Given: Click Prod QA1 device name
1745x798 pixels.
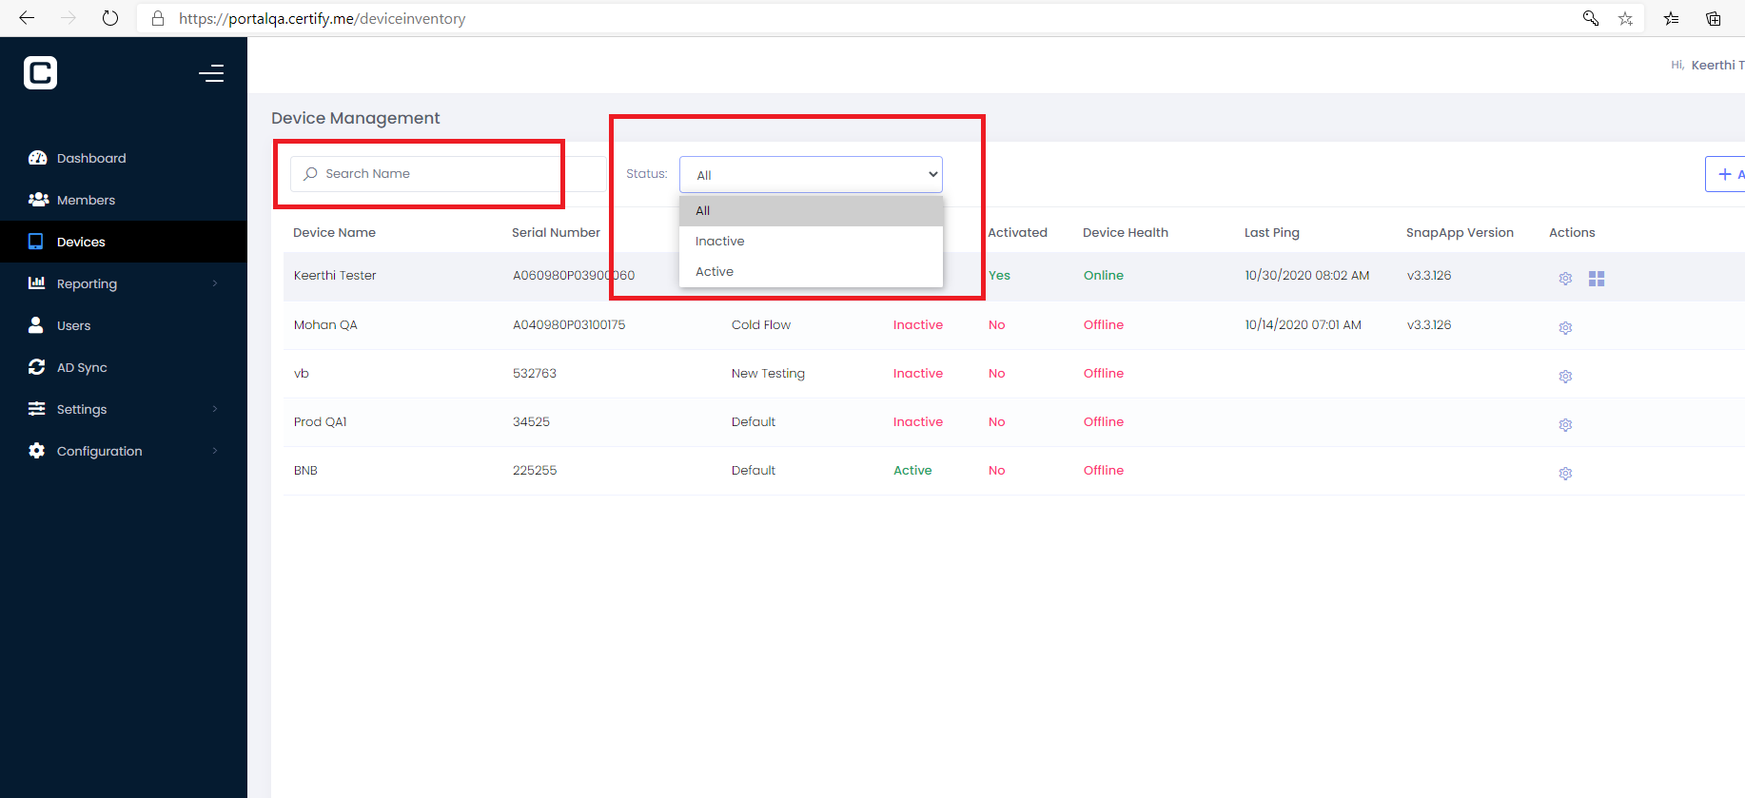Looking at the screenshot, I should pyautogui.click(x=320, y=421).
